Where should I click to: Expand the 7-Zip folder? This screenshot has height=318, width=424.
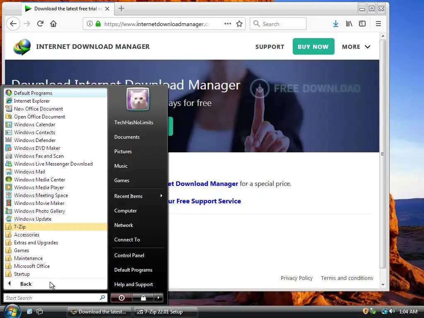[55, 226]
